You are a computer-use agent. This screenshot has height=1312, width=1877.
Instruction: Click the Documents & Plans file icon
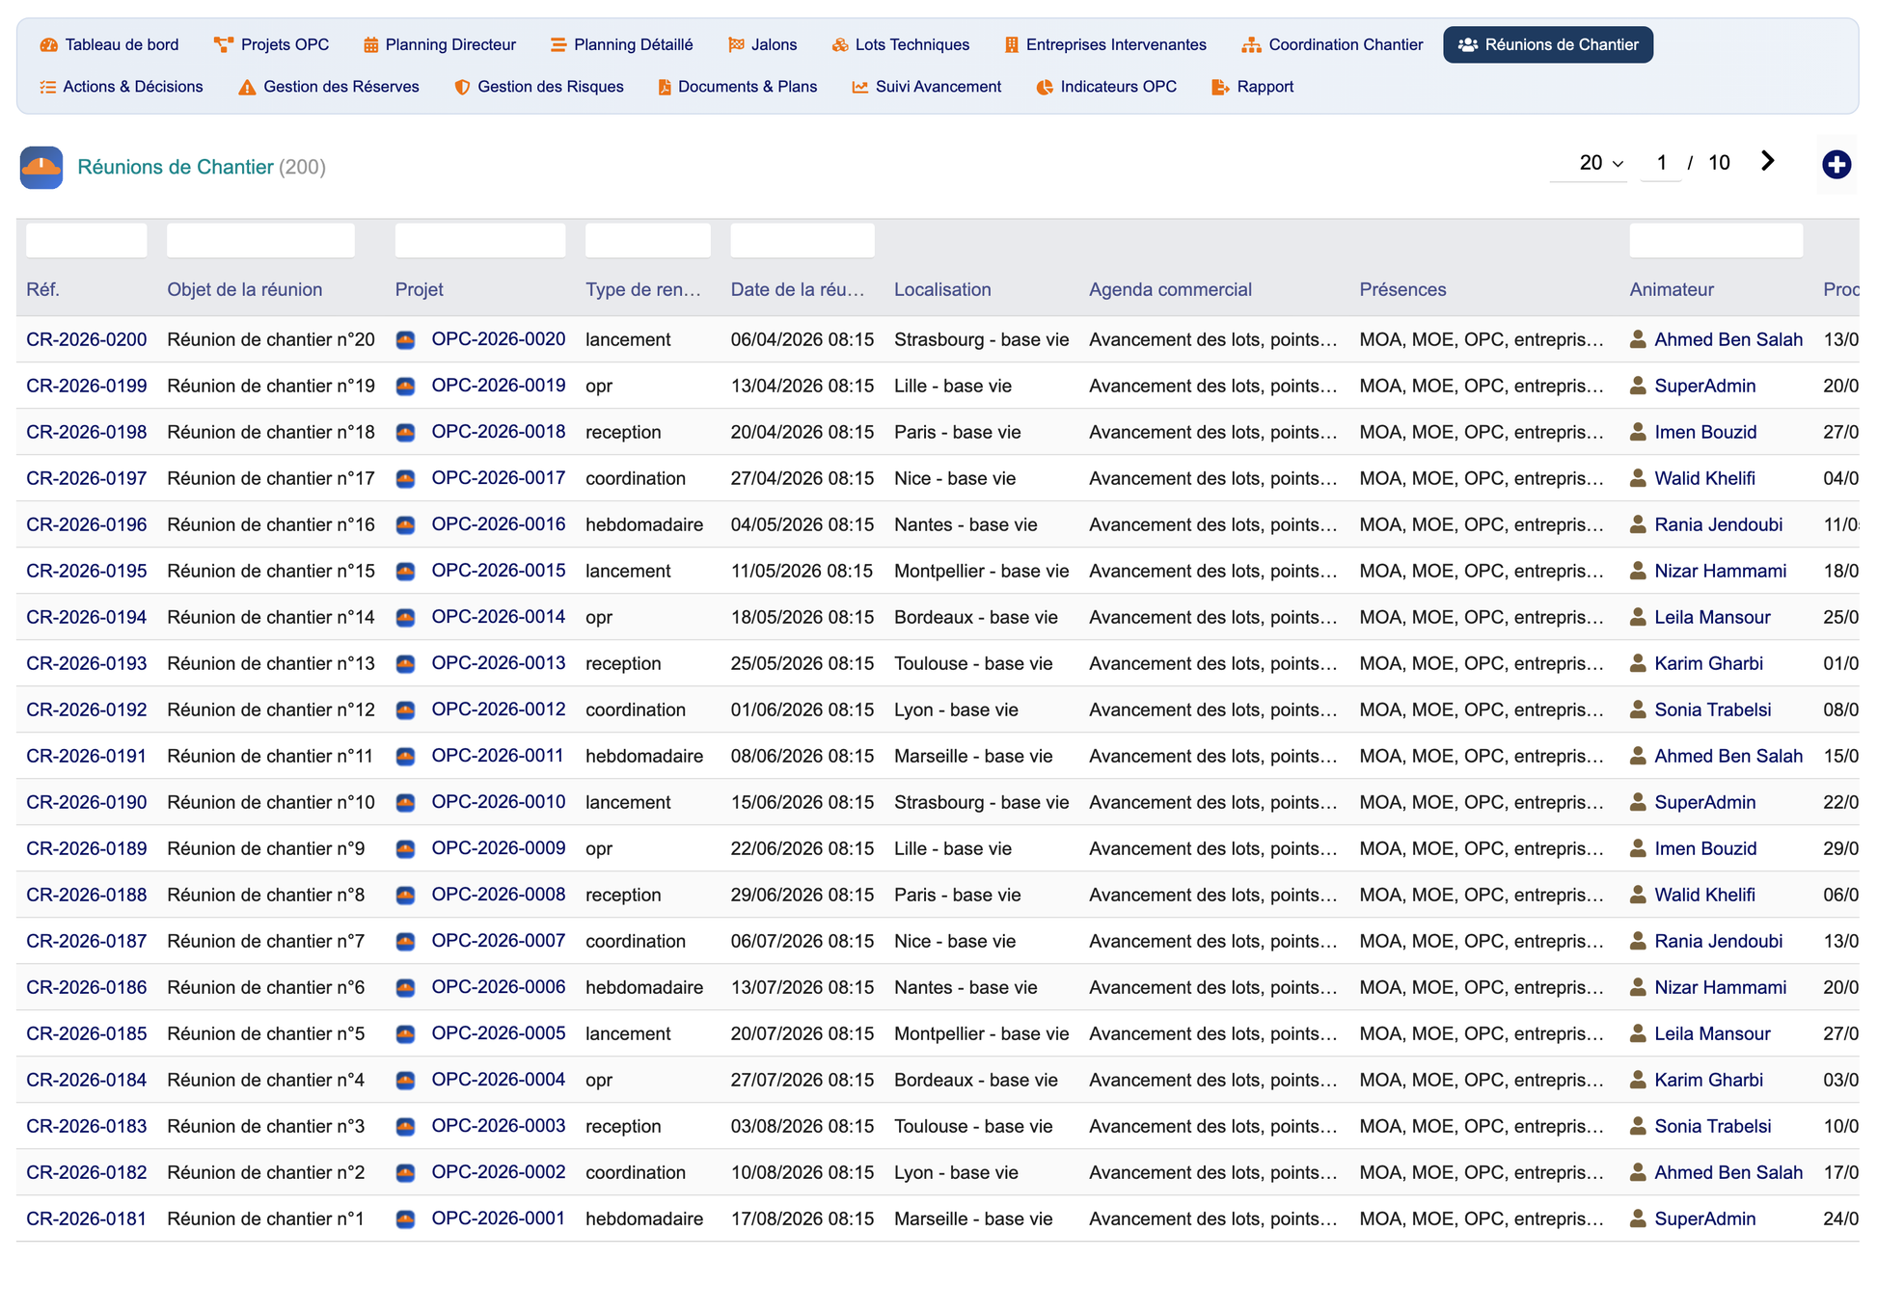pos(664,87)
